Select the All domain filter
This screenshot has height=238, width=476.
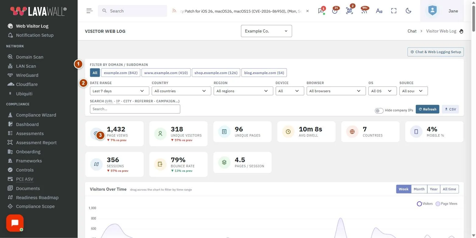tap(95, 73)
